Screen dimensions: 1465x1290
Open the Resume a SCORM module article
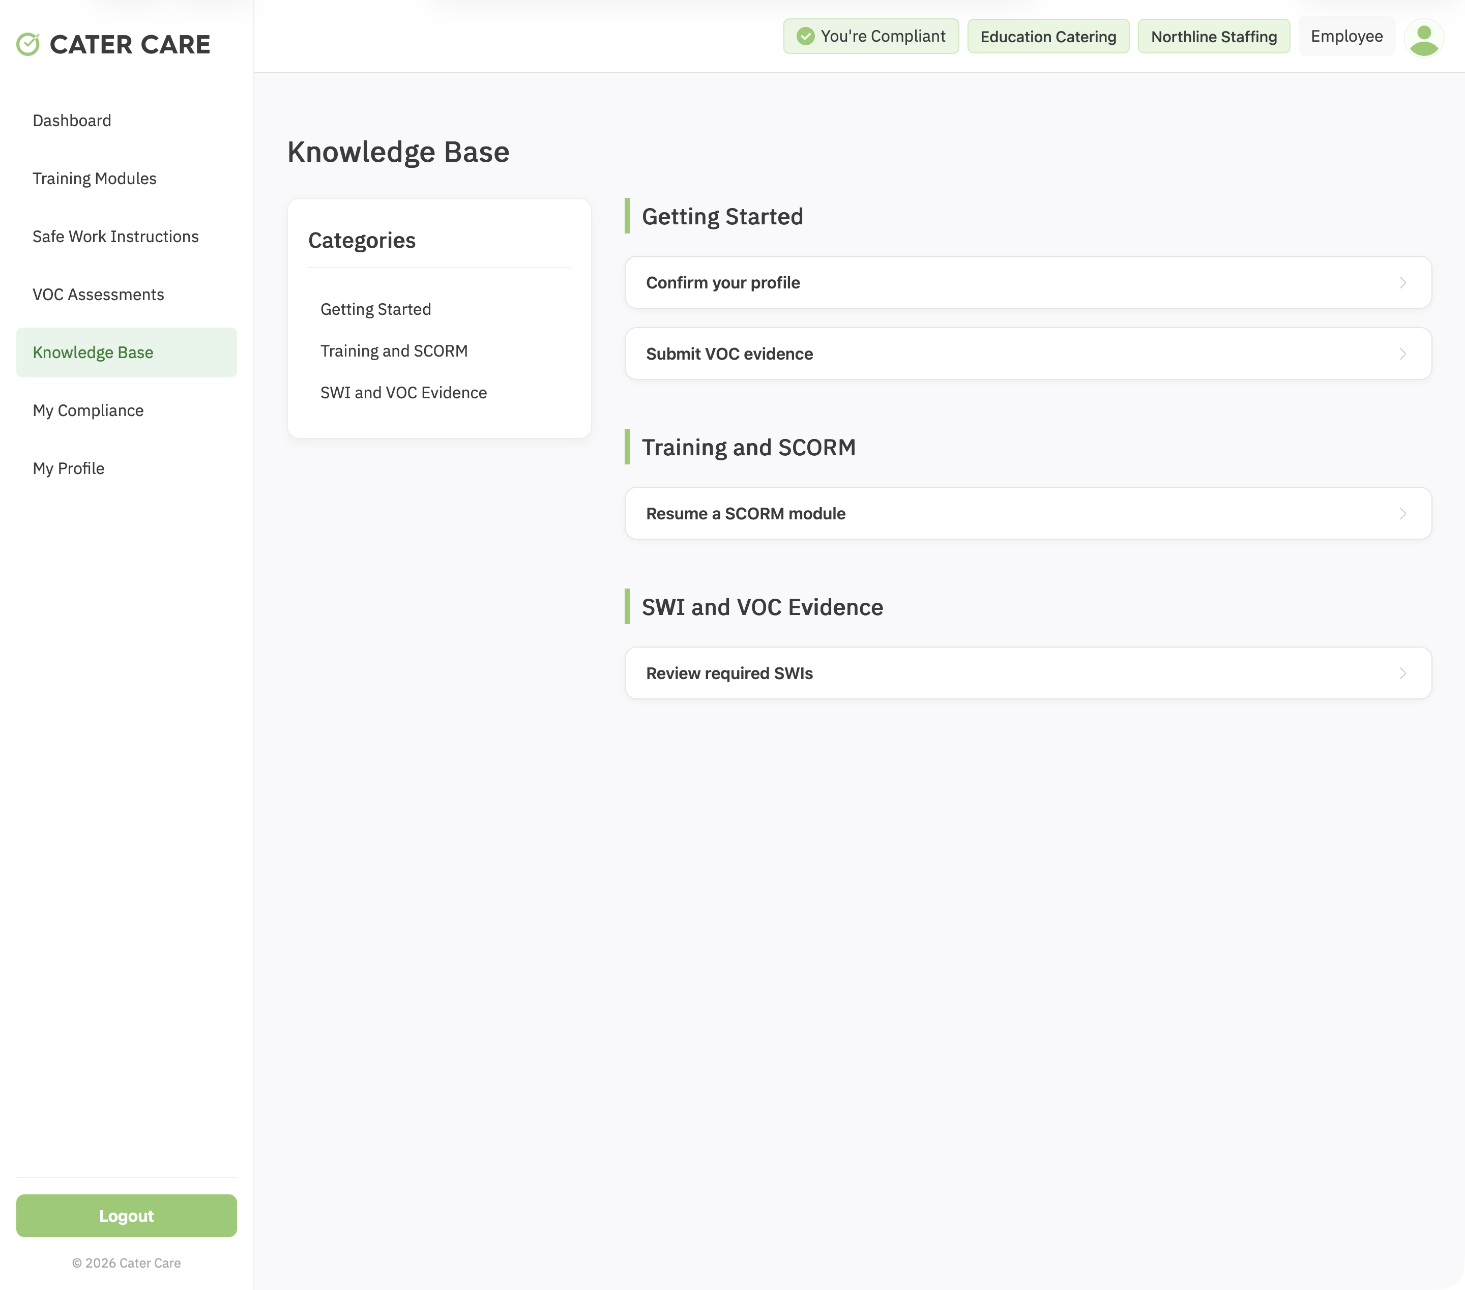tap(1028, 514)
